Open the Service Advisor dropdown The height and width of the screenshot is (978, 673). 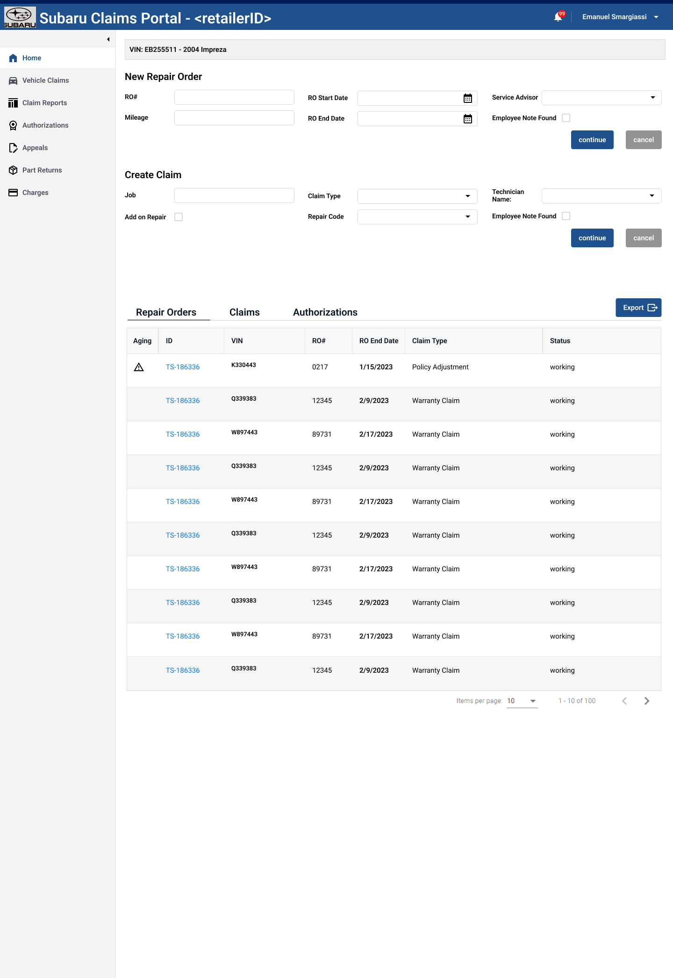tap(601, 97)
